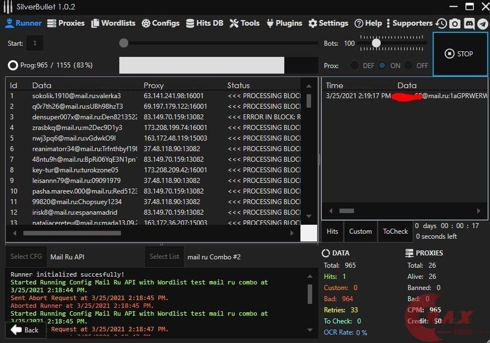The width and height of the screenshot is (490, 343).
Task: Select proxy cell 163.172.48.119:15003
Action: point(175,138)
